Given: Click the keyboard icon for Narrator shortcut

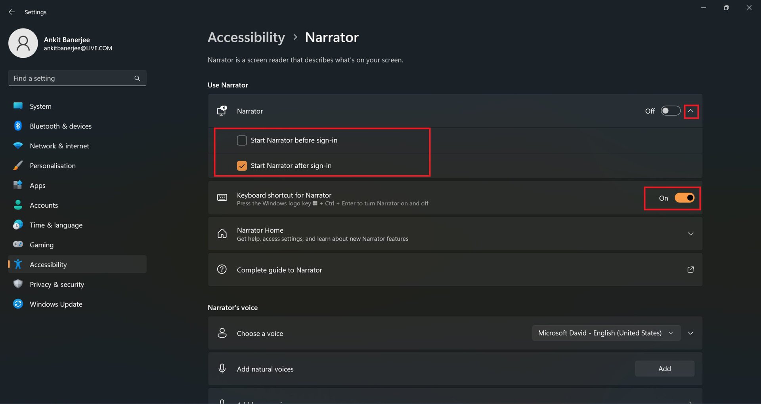Looking at the screenshot, I should tap(222, 197).
